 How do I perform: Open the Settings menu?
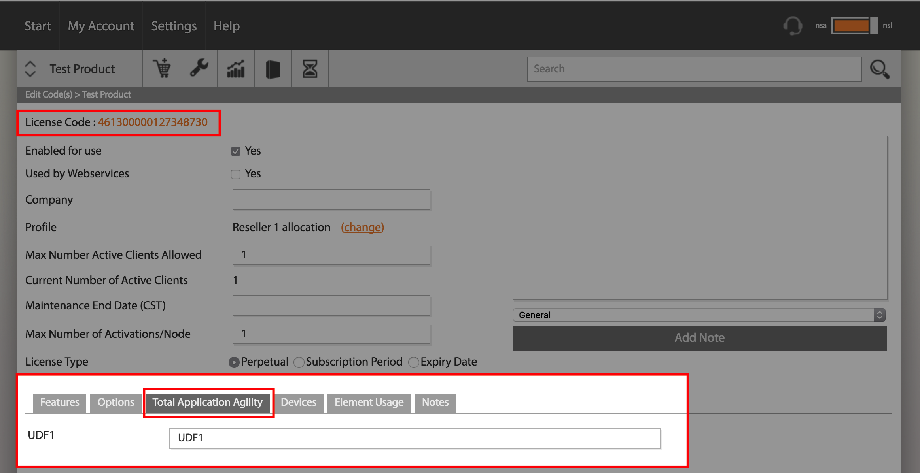point(174,26)
